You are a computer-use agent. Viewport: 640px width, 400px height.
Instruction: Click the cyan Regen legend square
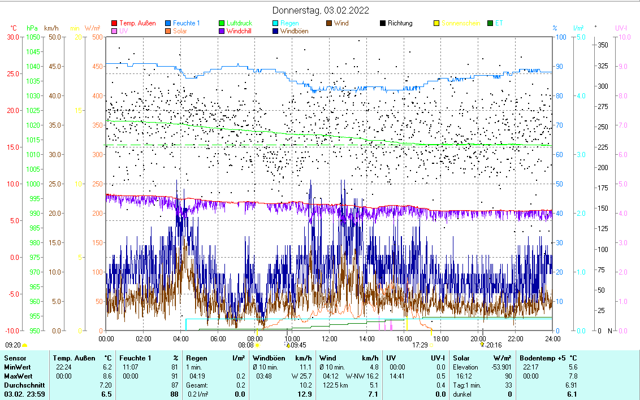pyautogui.click(x=275, y=24)
